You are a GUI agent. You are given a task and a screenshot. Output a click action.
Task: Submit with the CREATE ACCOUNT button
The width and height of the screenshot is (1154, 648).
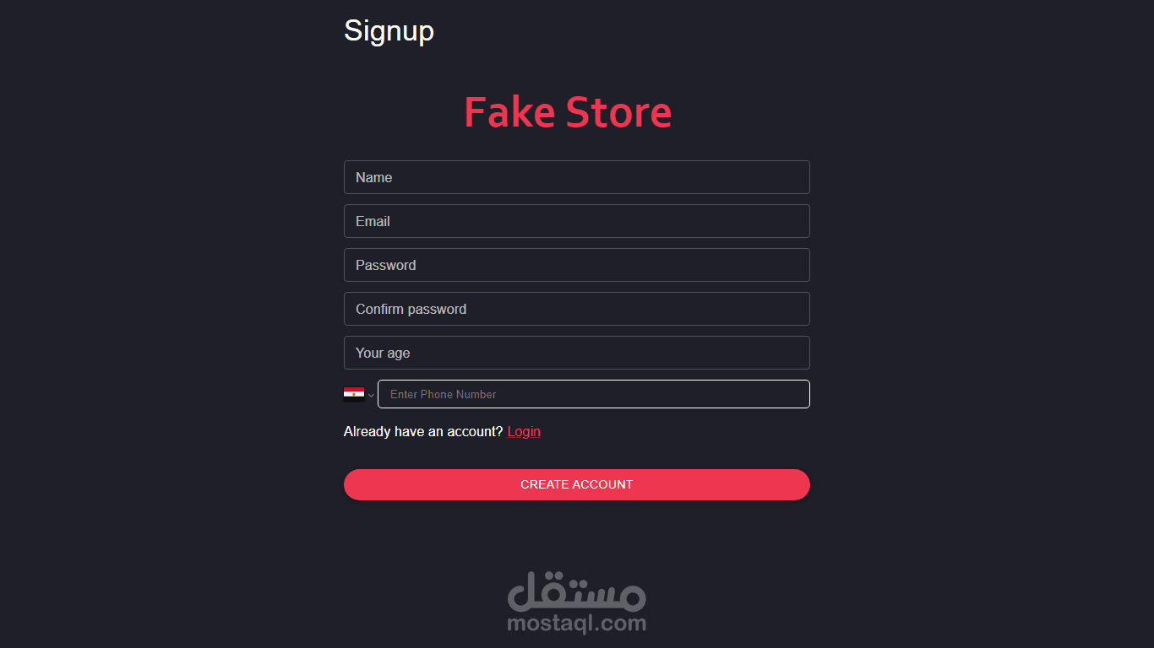(x=577, y=484)
